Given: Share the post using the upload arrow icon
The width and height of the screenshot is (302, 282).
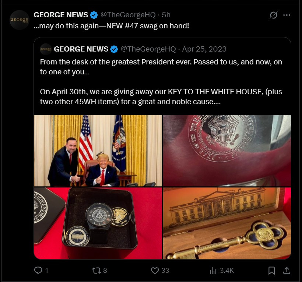Looking at the screenshot, I should coord(287,271).
